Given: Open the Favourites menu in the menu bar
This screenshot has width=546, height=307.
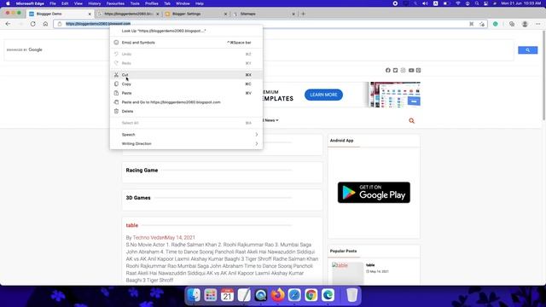Looking at the screenshot, I should point(115,3).
